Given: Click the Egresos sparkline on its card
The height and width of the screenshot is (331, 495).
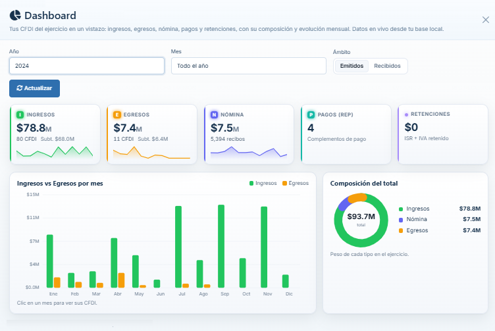Looking at the screenshot, I should [x=151, y=153].
